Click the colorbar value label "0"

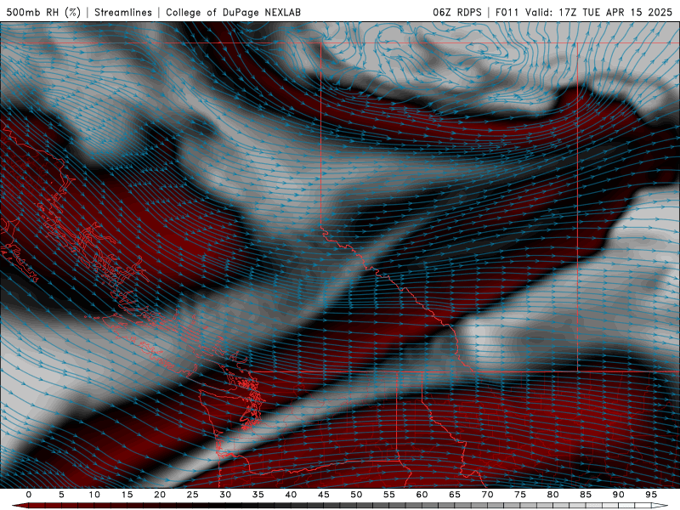[x=29, y=495]
